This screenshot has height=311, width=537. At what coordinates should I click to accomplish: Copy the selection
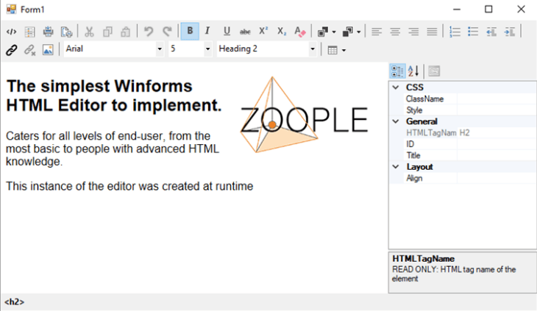107,32
